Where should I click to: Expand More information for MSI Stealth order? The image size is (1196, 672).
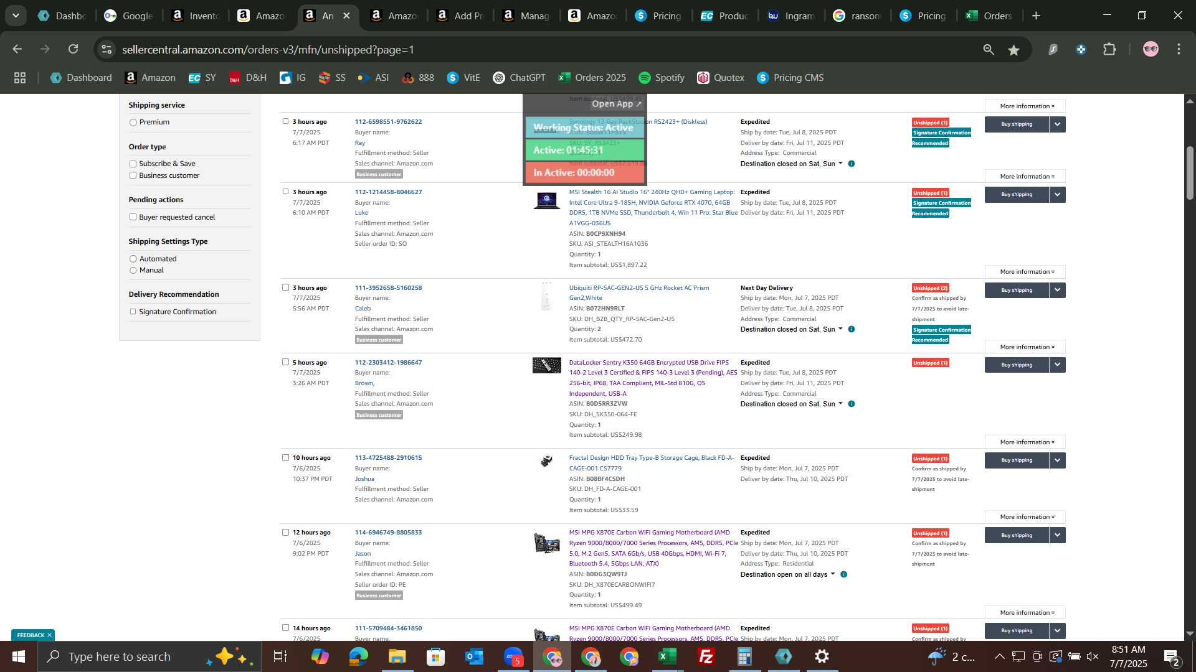point(1025,272)
